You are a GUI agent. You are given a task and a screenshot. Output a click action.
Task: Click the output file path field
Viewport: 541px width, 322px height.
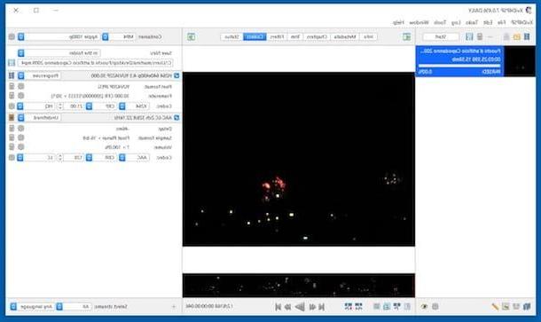(95, 63)
